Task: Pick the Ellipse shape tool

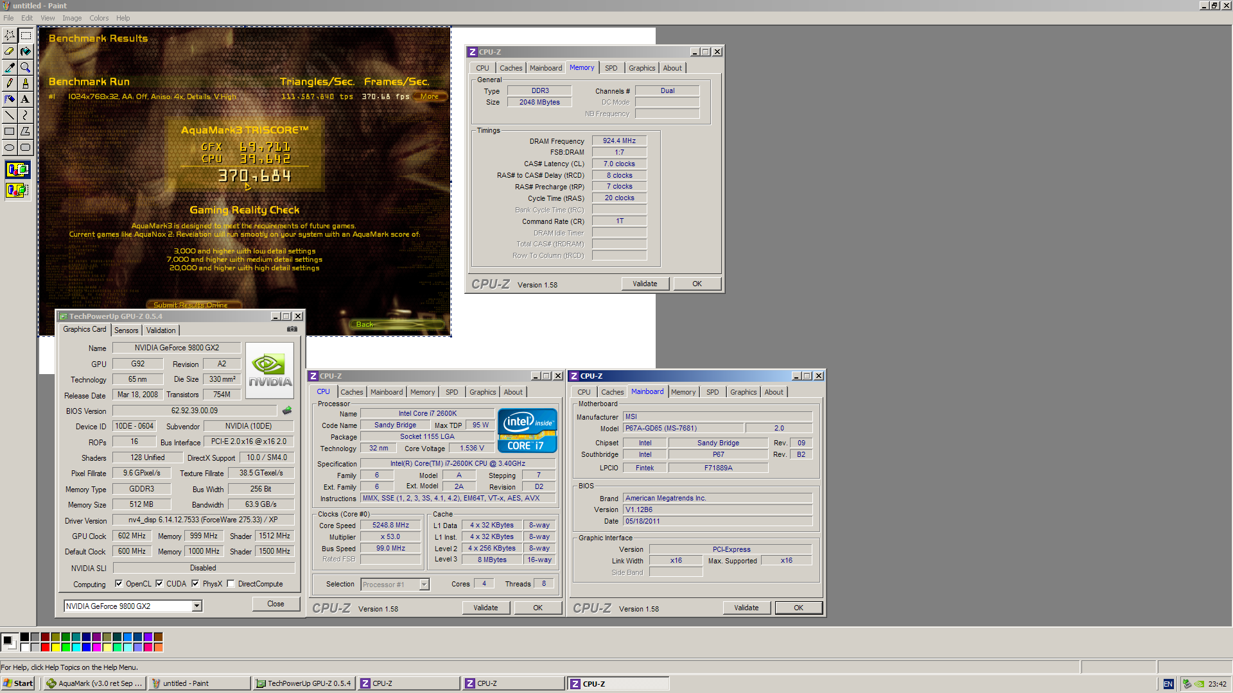Action: pyautogui.click(x=10, y=148)
